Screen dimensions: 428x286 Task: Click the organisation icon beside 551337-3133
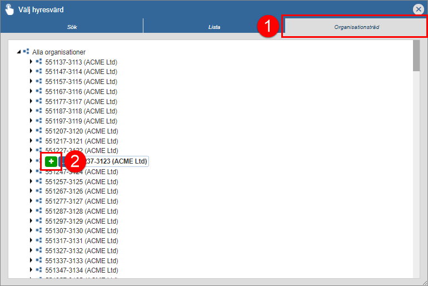tap(39, 261)
